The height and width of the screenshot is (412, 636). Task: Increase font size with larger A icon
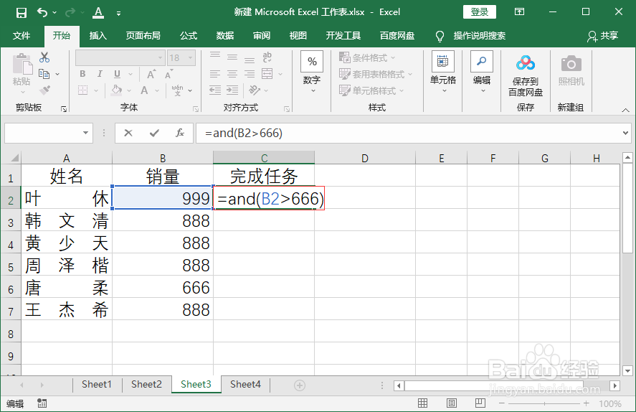151,74
